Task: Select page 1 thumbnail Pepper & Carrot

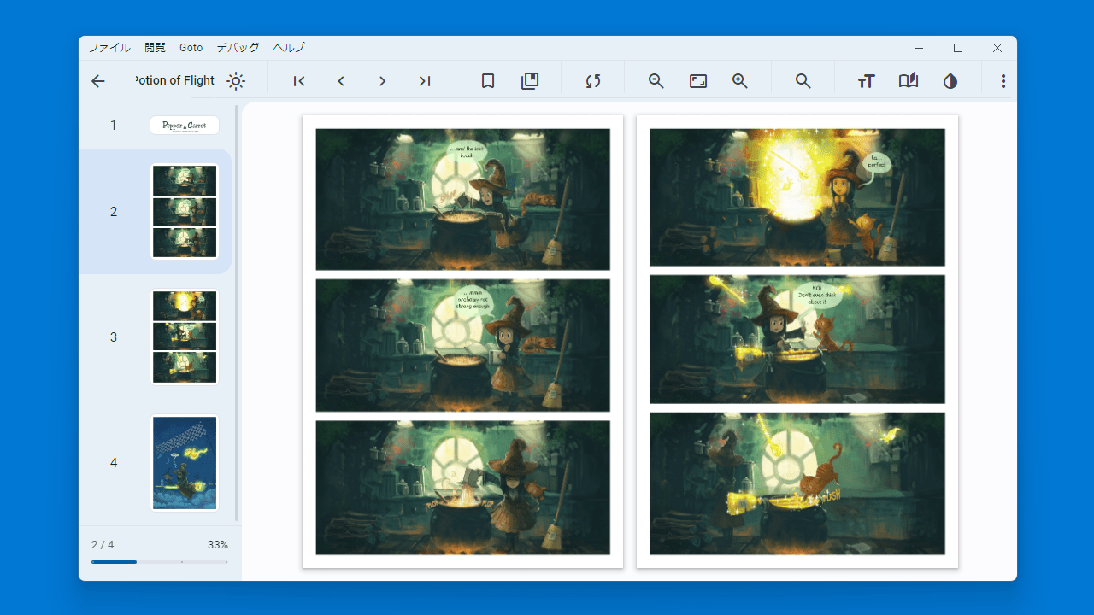Action: coord(185,125)
